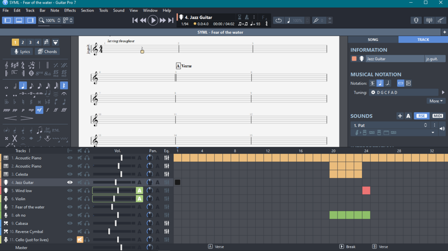Image resolution: width=448 pixels, height=251 pixels.
Task: Apply the fermata symbol
Action: (64, 94)
